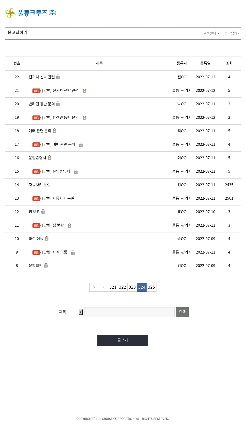Go to the first page with double-arrow

(x=94, y=287)
